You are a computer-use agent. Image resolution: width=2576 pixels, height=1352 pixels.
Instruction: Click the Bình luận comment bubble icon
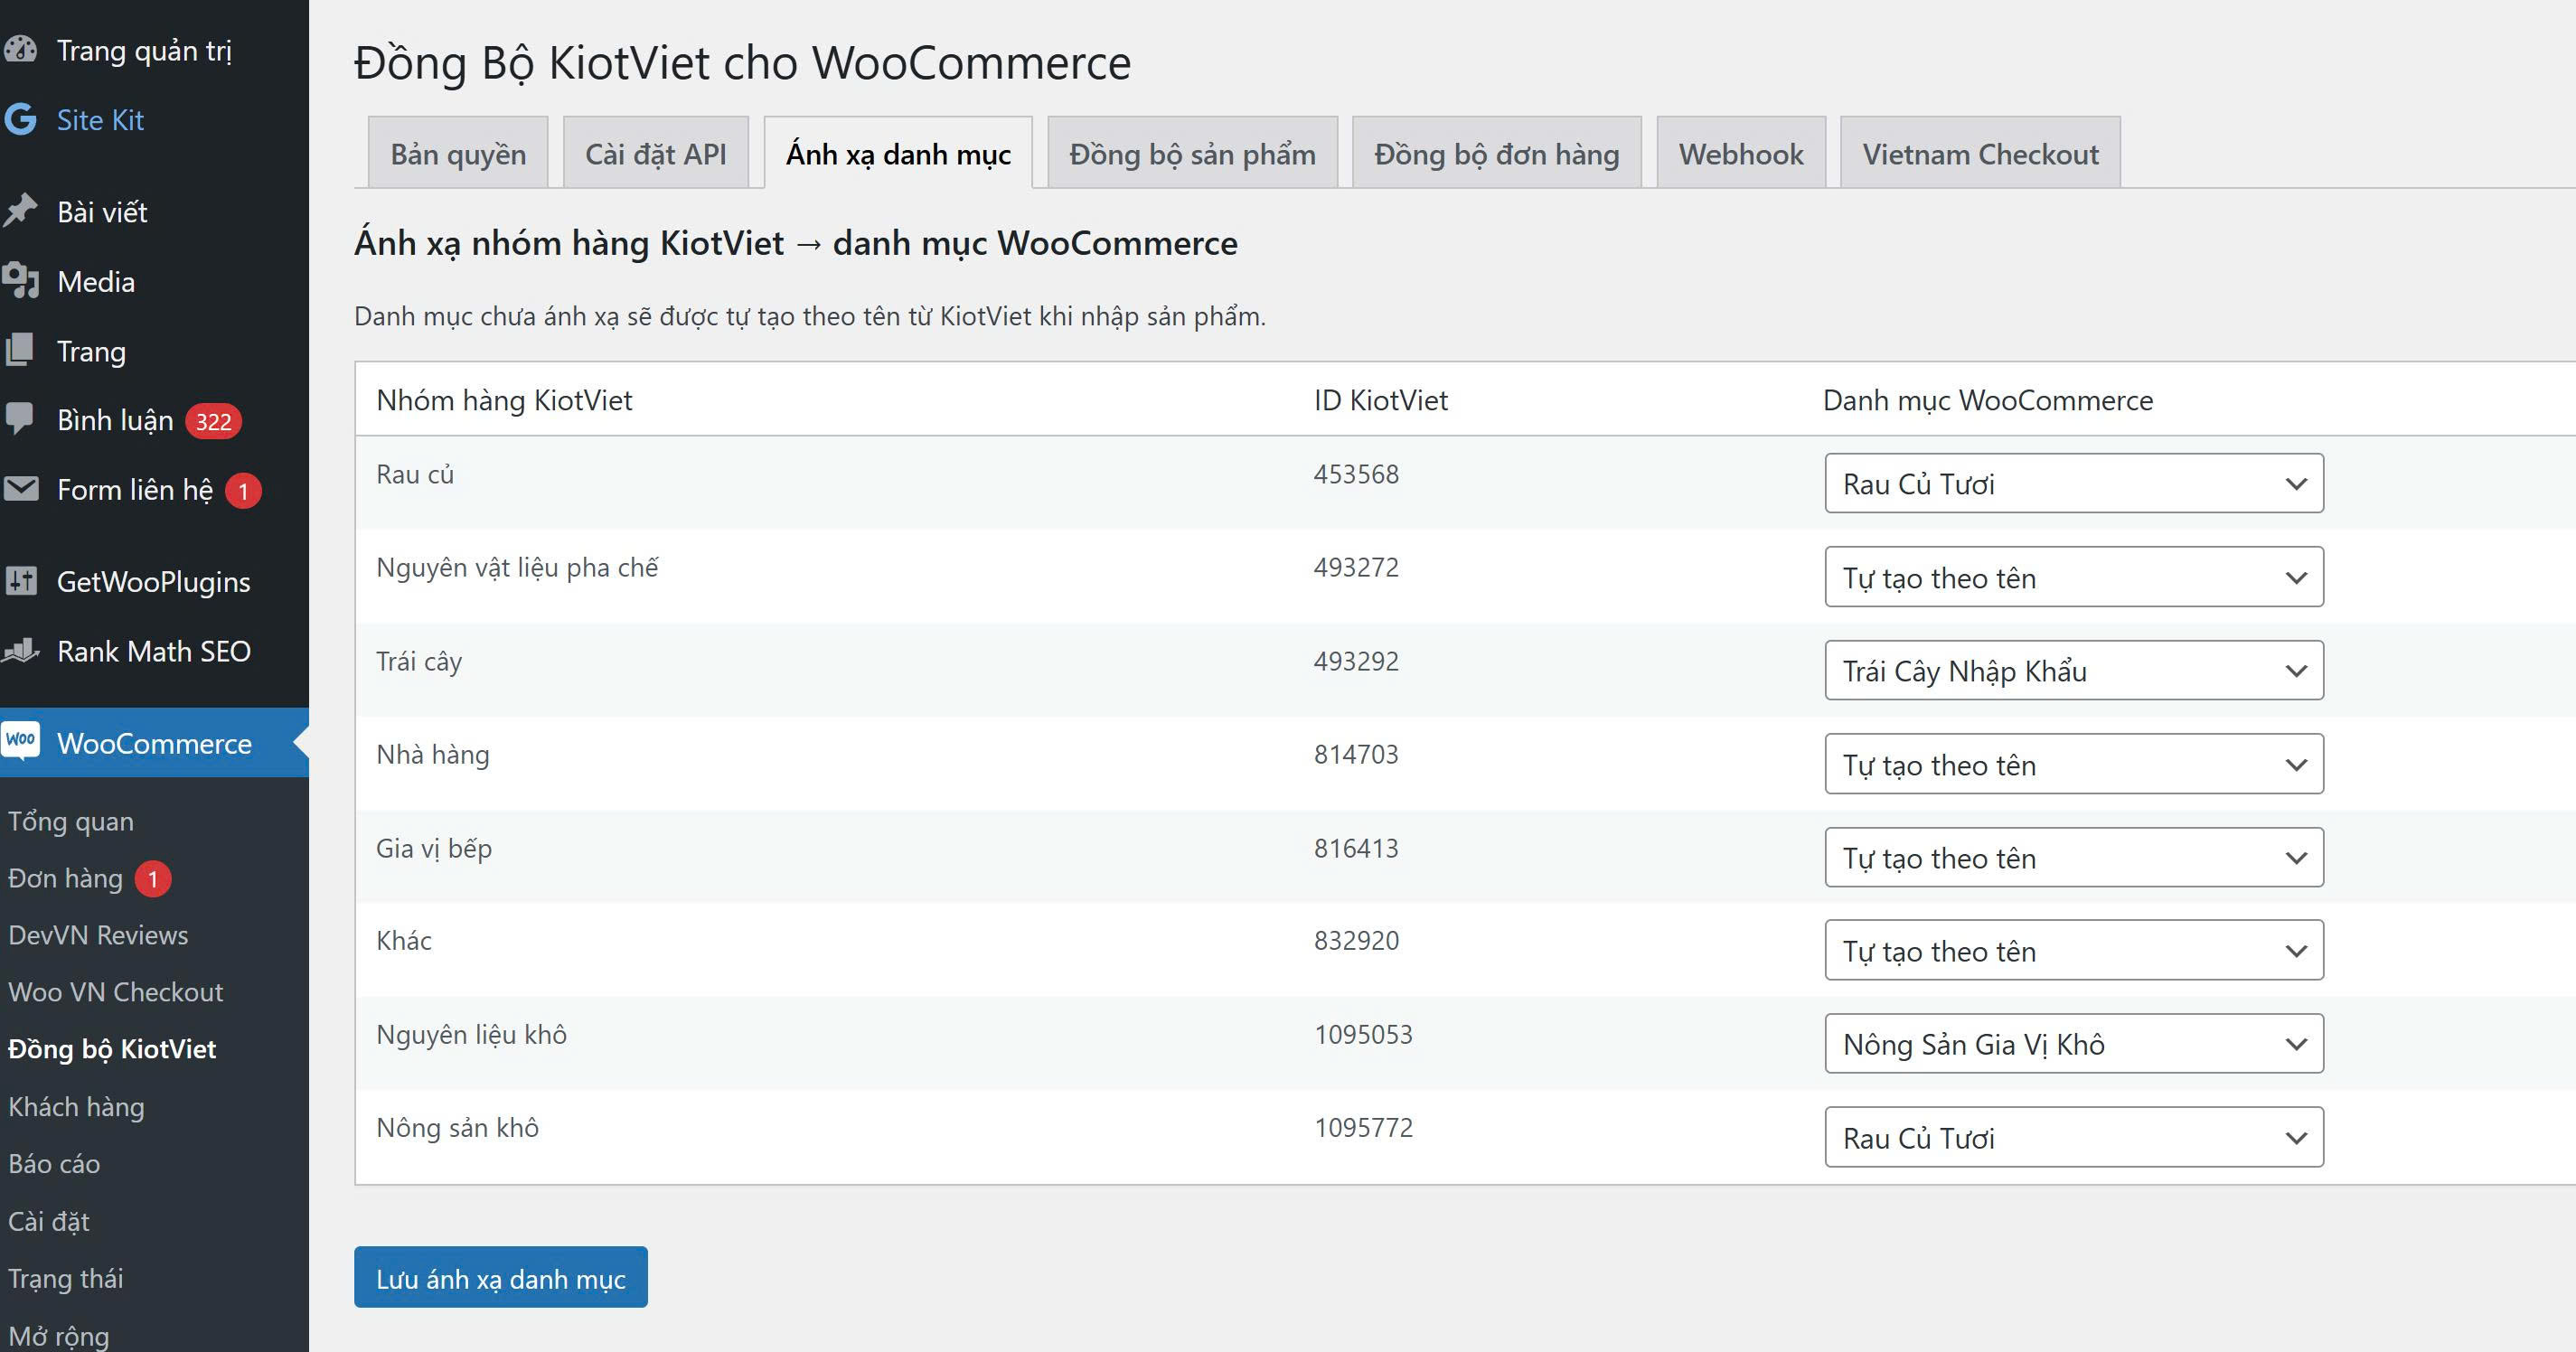coord(20,419)
